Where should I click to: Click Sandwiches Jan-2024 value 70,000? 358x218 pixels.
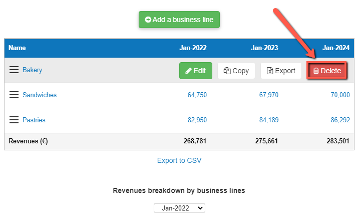click(x=340, y=95)
